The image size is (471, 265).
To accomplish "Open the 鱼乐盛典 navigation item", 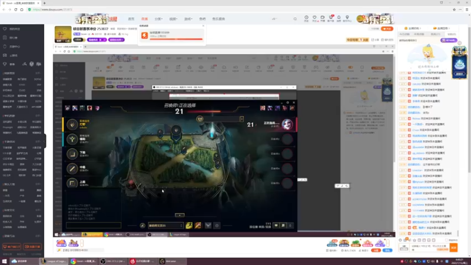I will [x=218, y=19].
